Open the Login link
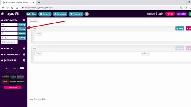The image size is (191, 107). point(161,14)
